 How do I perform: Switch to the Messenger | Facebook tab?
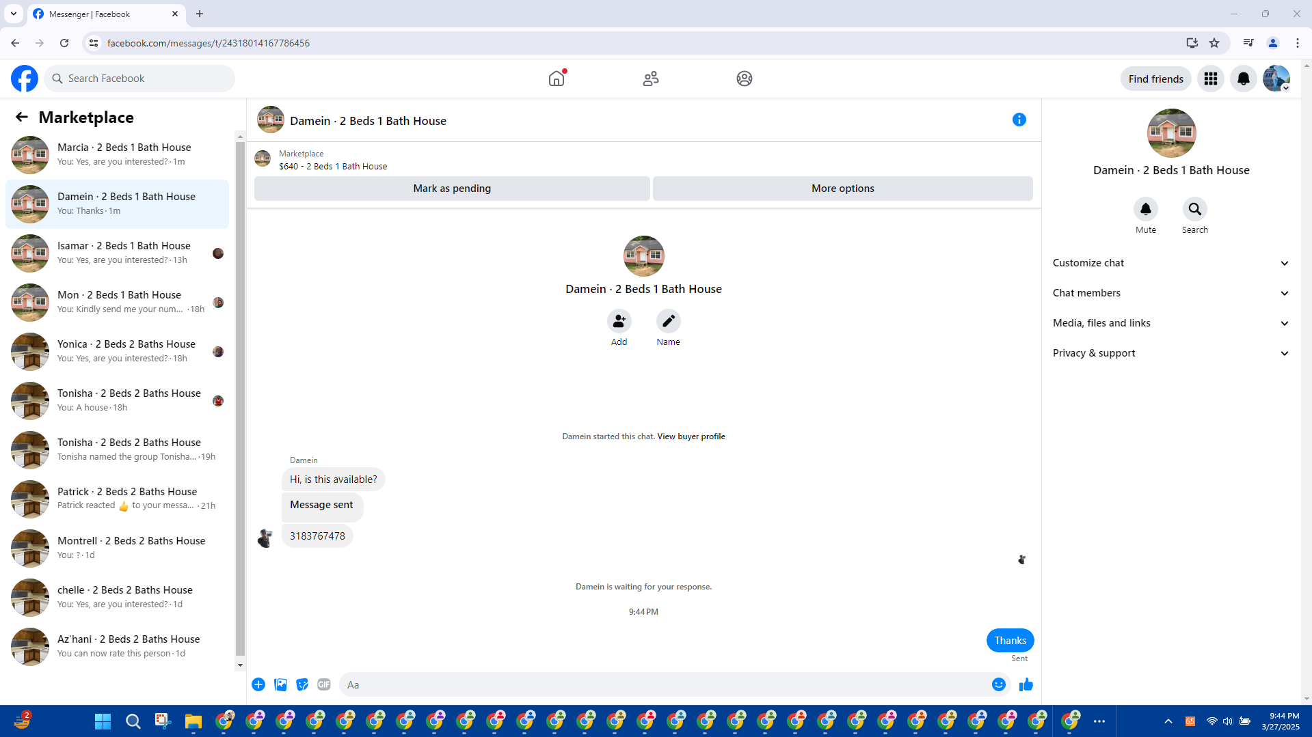(106, 14)
